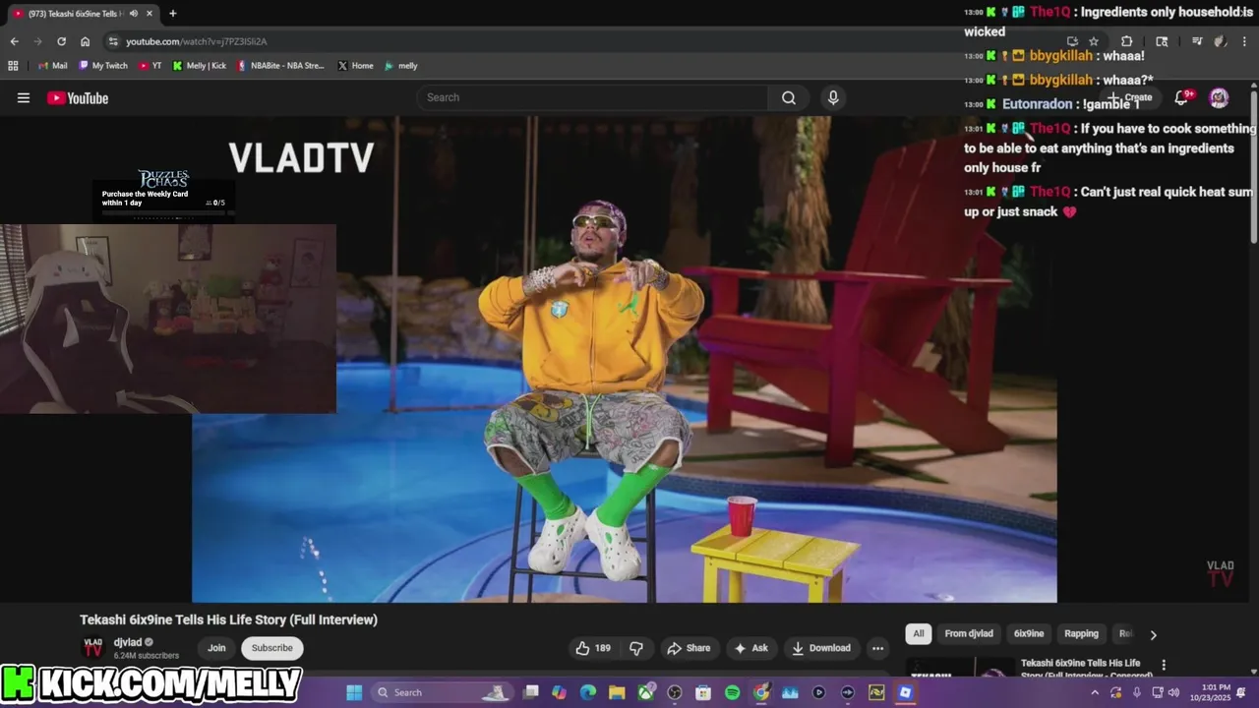Image resolution: width=1259 pixels, height=708 pixels.
Task: Open the clock and date in the tray
Action: click(1210, 693)
